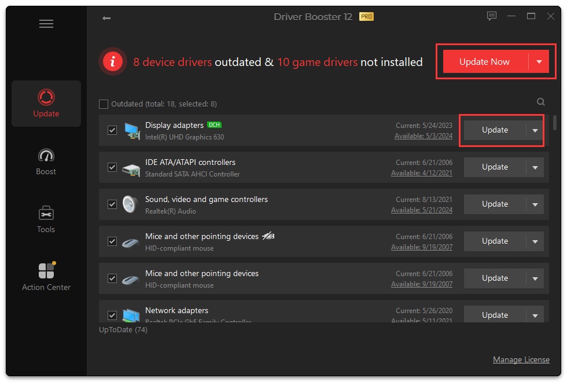The width and height of the screenshot is (567, 382).
Task: Click the 'Current: 5/24/2023' date text
Action: (424, 126)
